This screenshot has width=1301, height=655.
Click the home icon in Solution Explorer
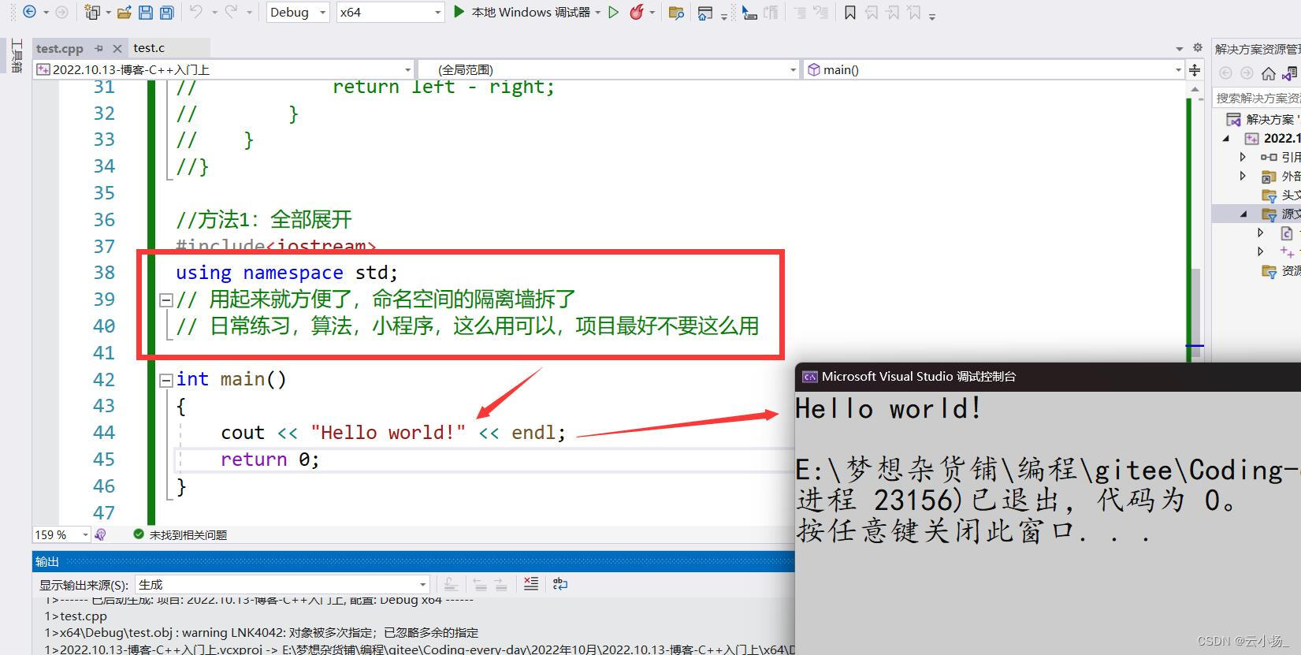click(1268, 73)
